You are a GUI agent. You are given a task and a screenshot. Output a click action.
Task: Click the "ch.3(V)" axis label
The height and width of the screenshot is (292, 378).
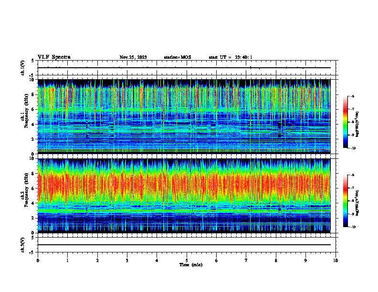(23, 245)
